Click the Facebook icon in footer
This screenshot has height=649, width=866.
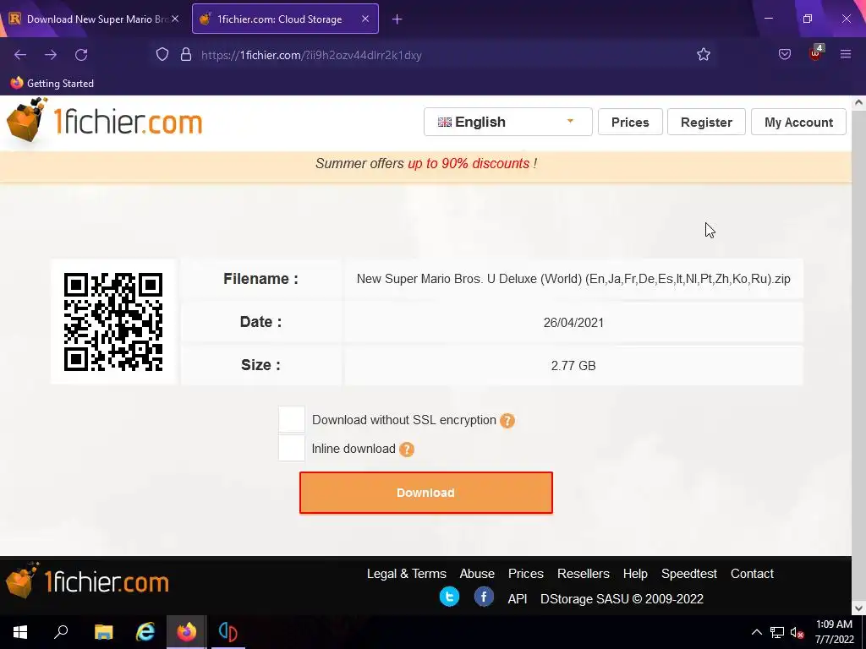coord(484,597)
